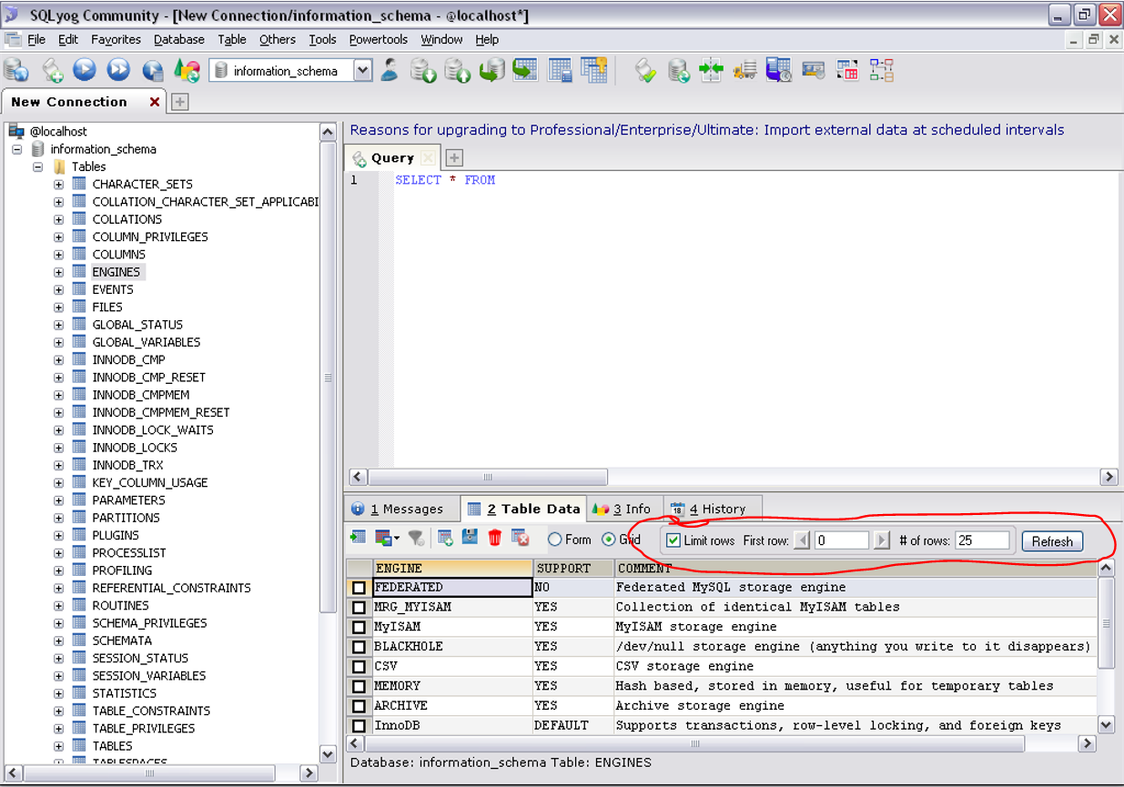This screenshot has width=1124, height=787.
Task: Click the Schema Designer icon in toolbar
Action: [881, 70]
